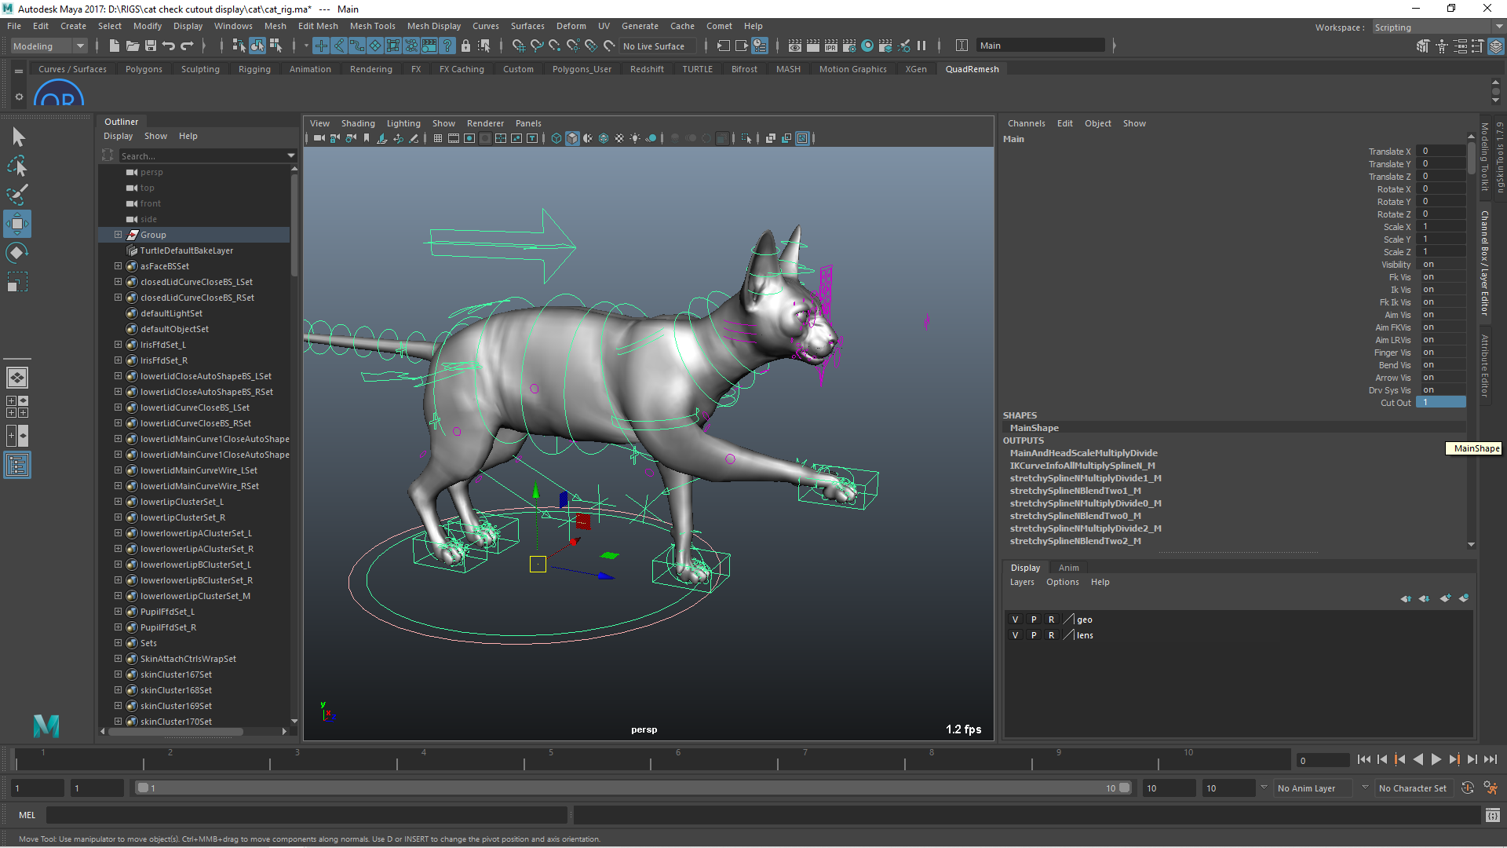1507x848 pixels.
Task: Toggle visibility V of geo layer
Action: tap(1015, 620)
